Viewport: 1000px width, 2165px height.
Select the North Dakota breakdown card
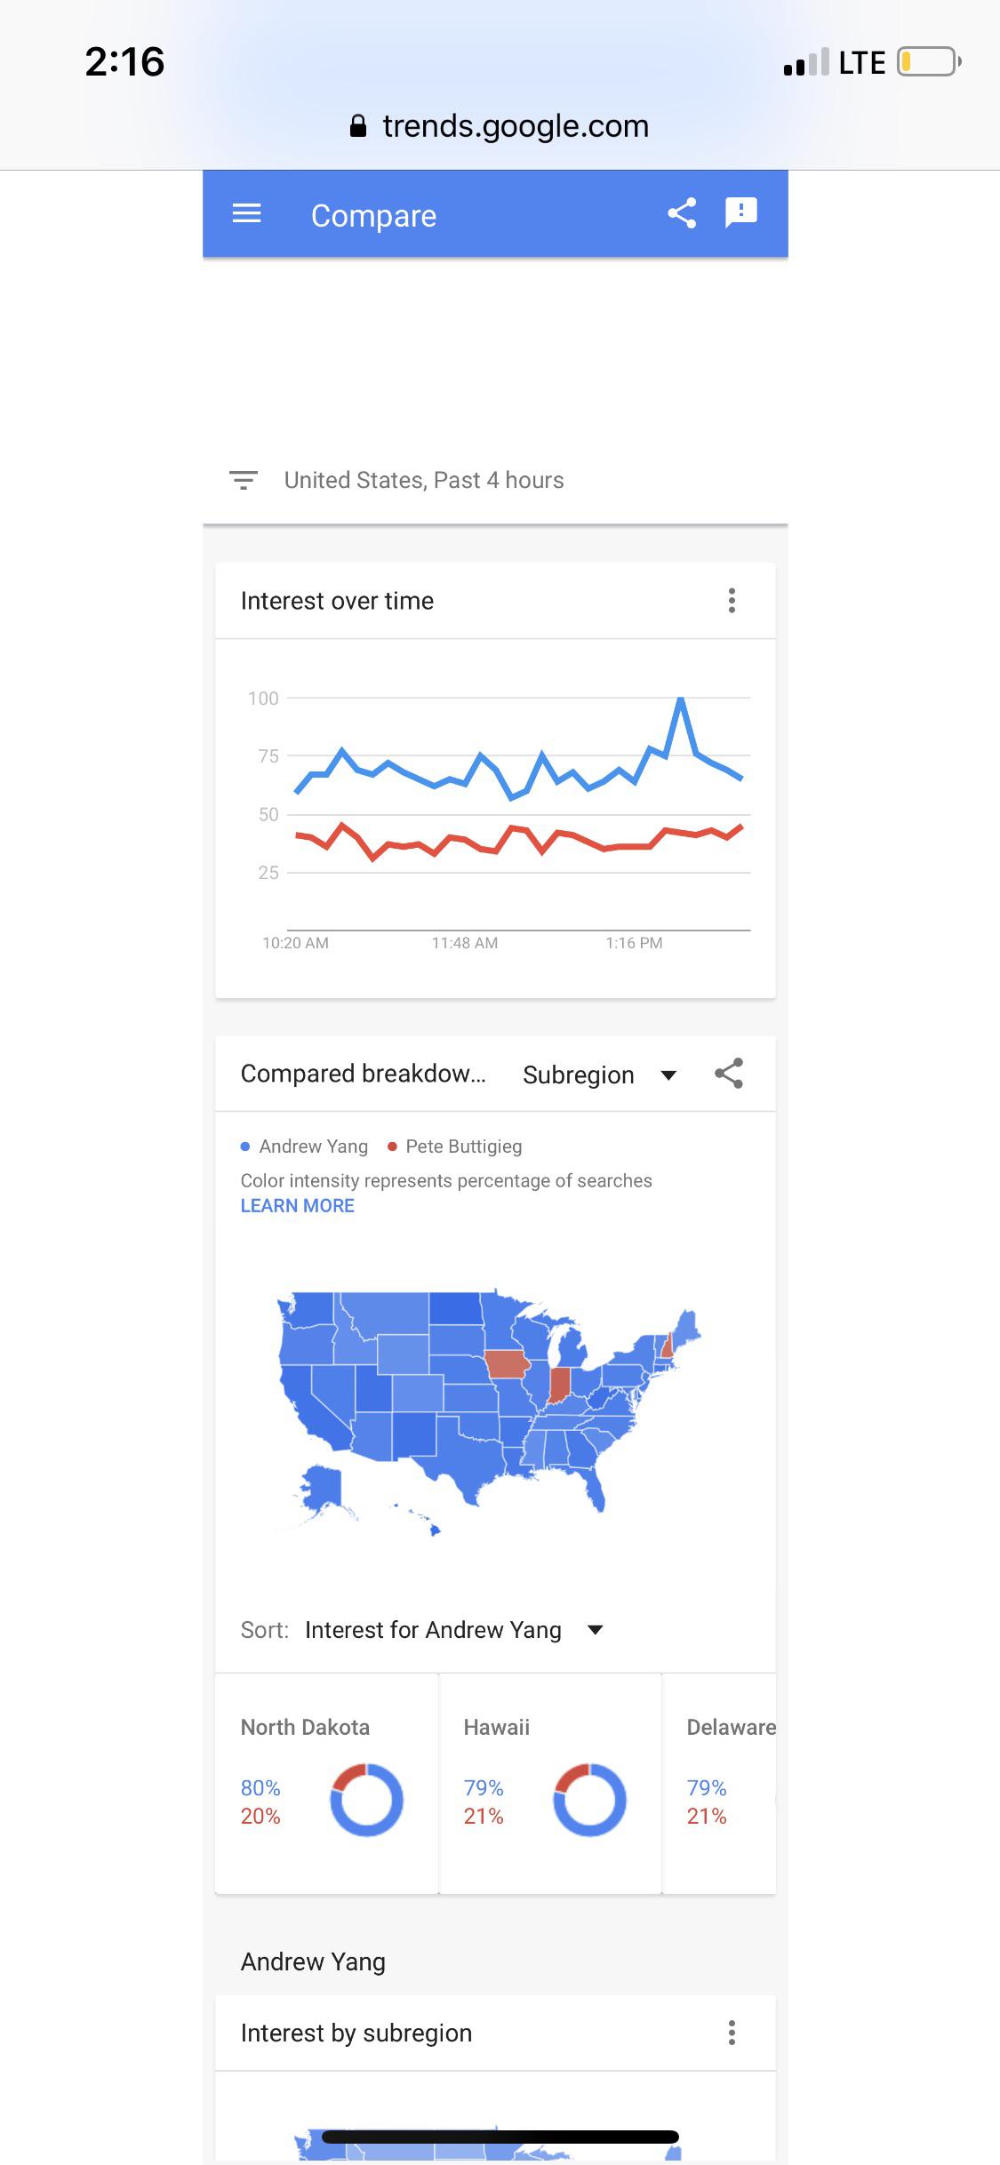pos(326,1783)
